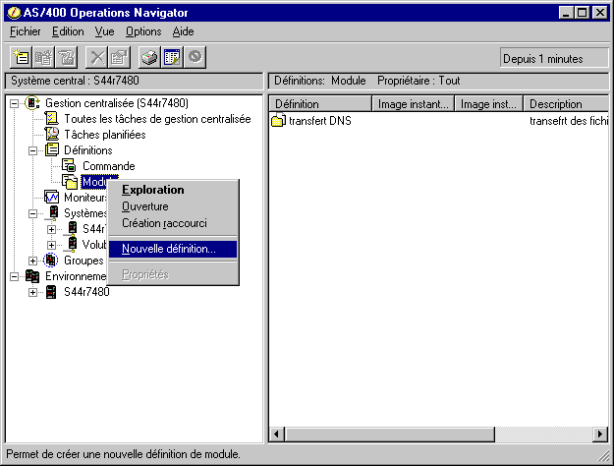Click the Toutes les tâches checklist icon

[x=51, y=118]
